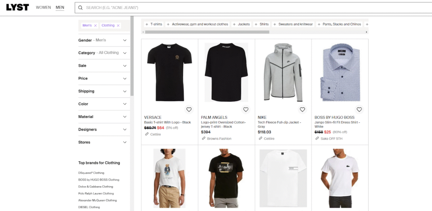Screen dimensions: 432x211
Task: Click the search magnifier icon
Action: [x=81, y=8]
